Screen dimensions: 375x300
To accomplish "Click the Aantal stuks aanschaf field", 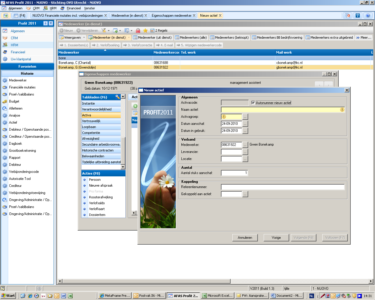I will click(x=235, y=173).
